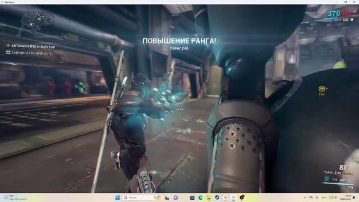Open Steam from the taskbar
Screen dimensions: 359x202
(217, 198)
